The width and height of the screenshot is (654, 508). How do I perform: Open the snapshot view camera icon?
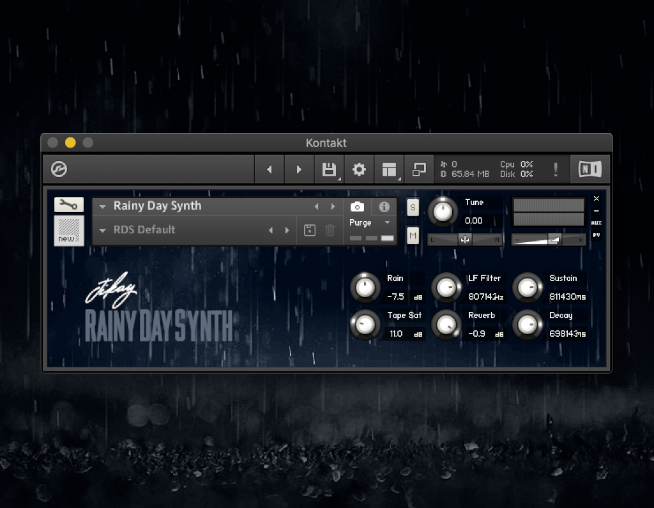(357, 206)
